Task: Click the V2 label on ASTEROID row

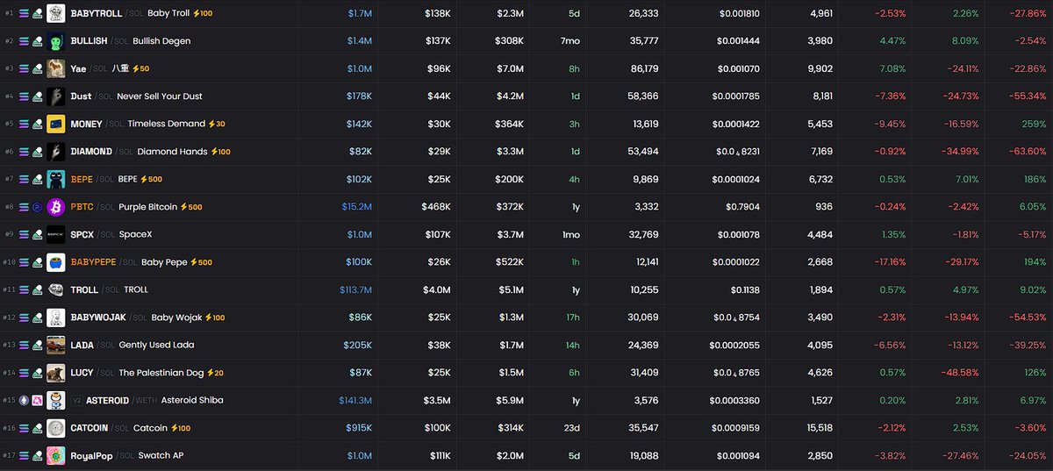Action: (x=76, y=400)
